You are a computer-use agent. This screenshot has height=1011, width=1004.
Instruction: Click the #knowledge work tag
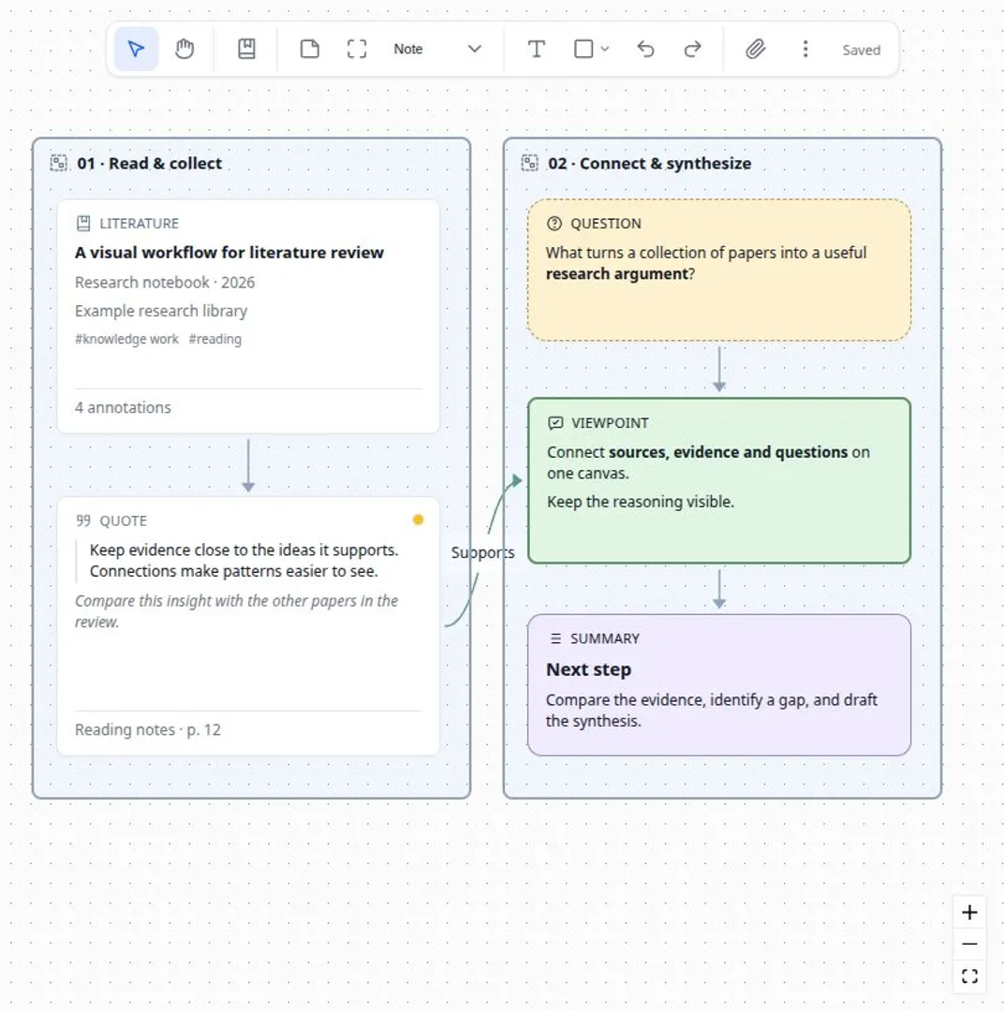pyautogui.click(x=126, y=339)
